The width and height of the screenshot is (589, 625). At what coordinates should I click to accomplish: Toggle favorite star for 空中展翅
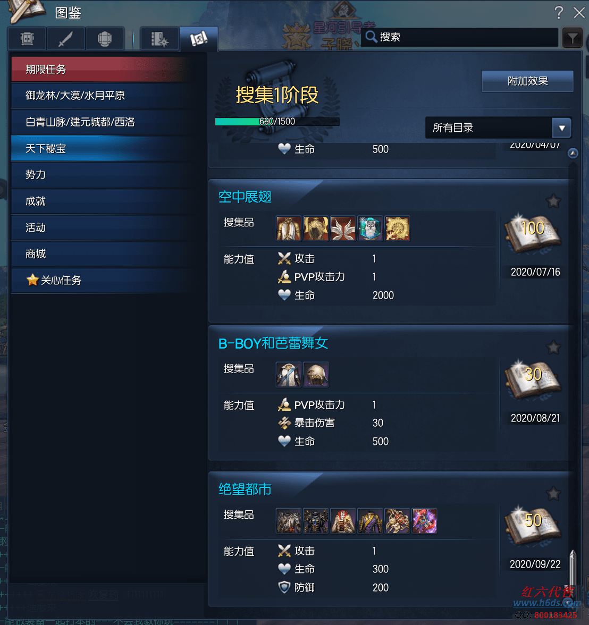(x=553, y=201)
